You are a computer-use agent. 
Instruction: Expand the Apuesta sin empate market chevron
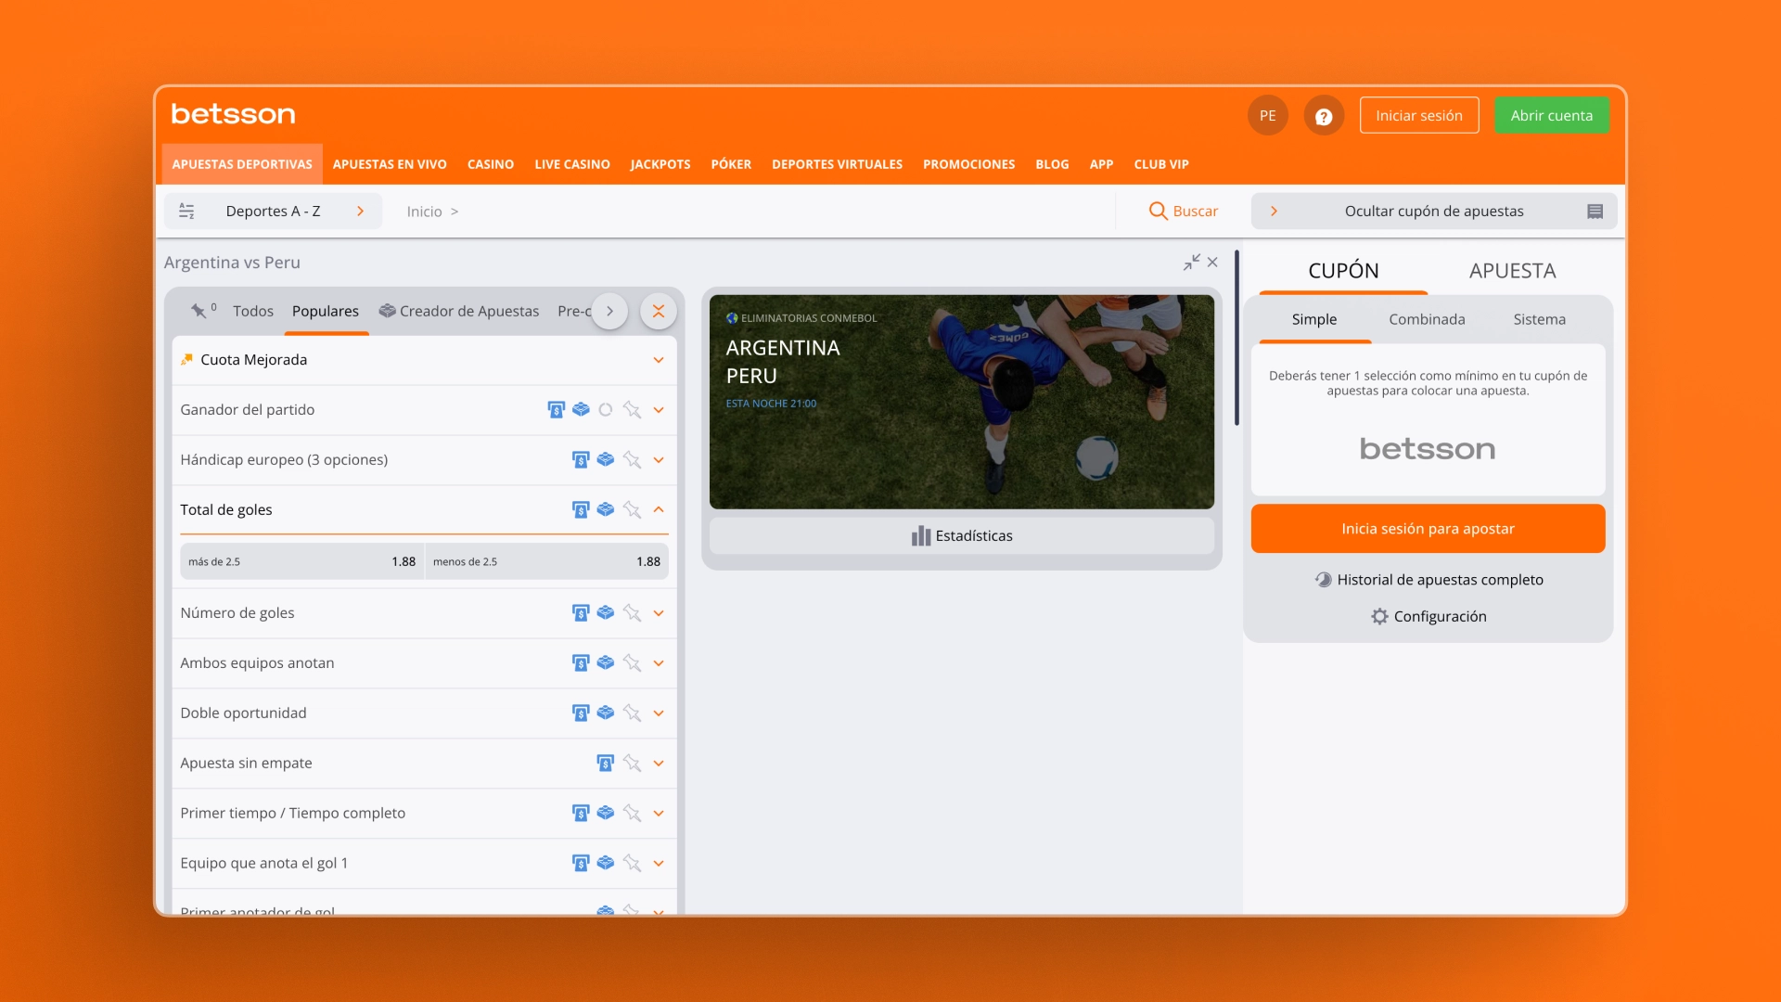pyautogui.click(x=659, y=763)
